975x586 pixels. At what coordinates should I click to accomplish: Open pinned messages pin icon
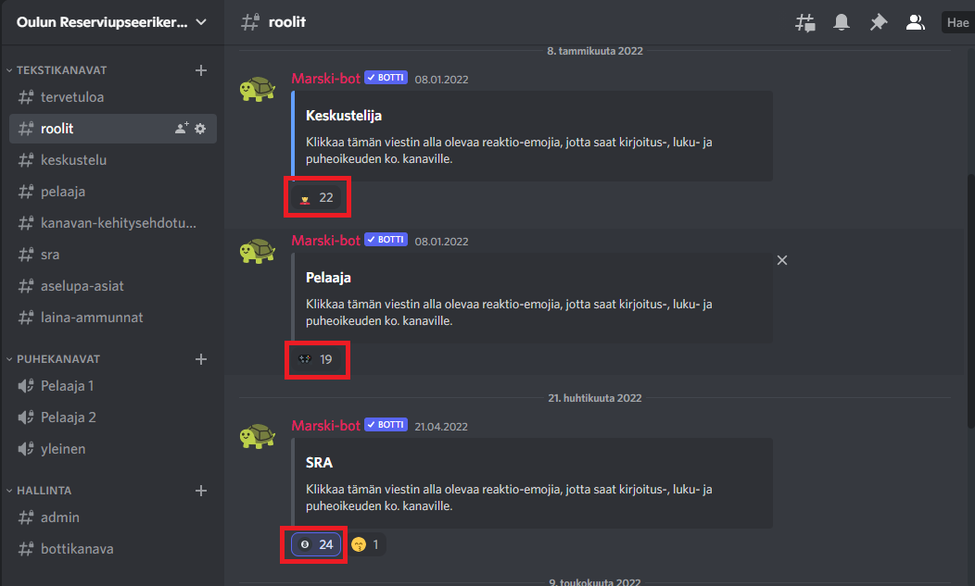pyautogui.click(x=878, y=22)
